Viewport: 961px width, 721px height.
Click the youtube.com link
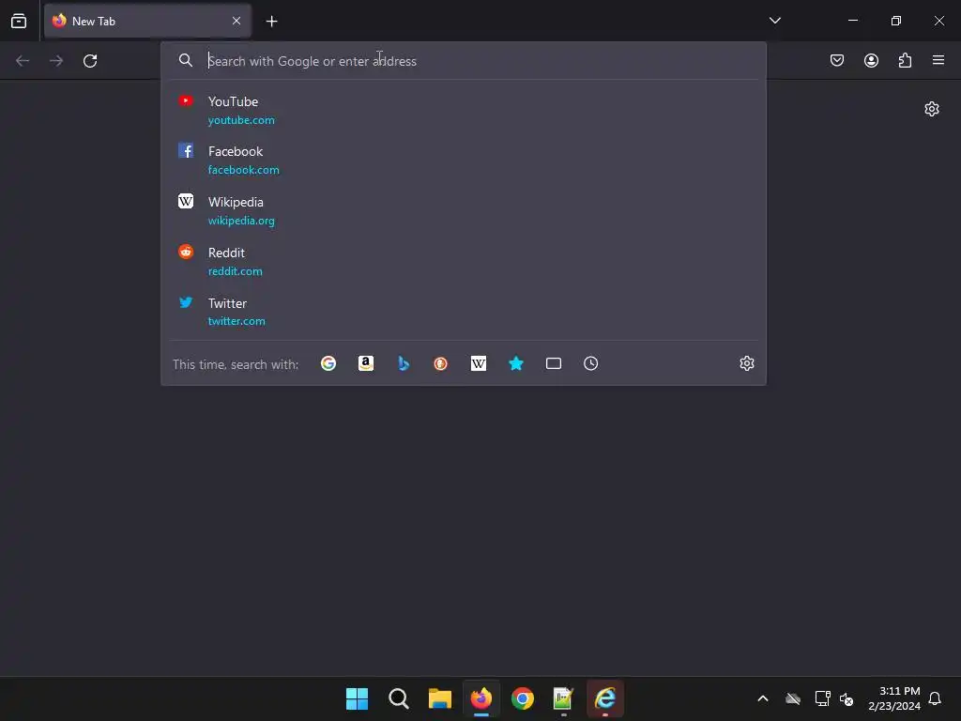tap(241, 120)
